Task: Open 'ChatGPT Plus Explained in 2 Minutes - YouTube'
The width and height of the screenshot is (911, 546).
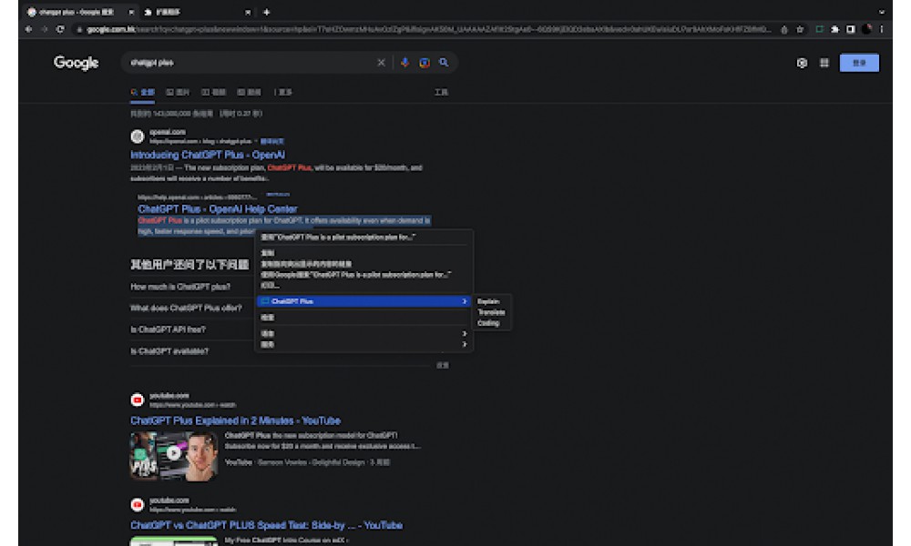Action: tap(235, 420)
